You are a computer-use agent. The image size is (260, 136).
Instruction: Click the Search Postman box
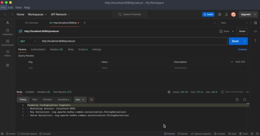click(x=130, y=14)
